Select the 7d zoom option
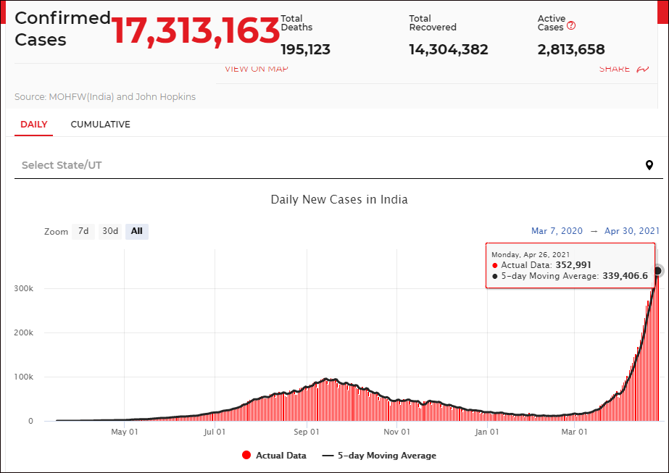 (83, 231)
